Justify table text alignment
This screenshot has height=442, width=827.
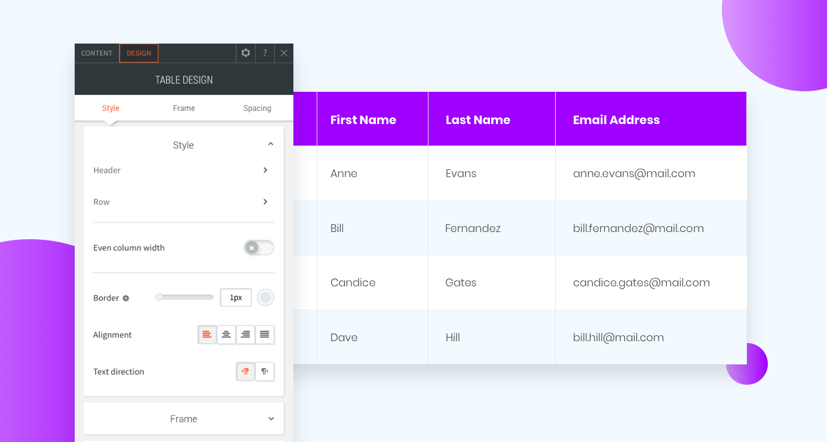(265, 335)
